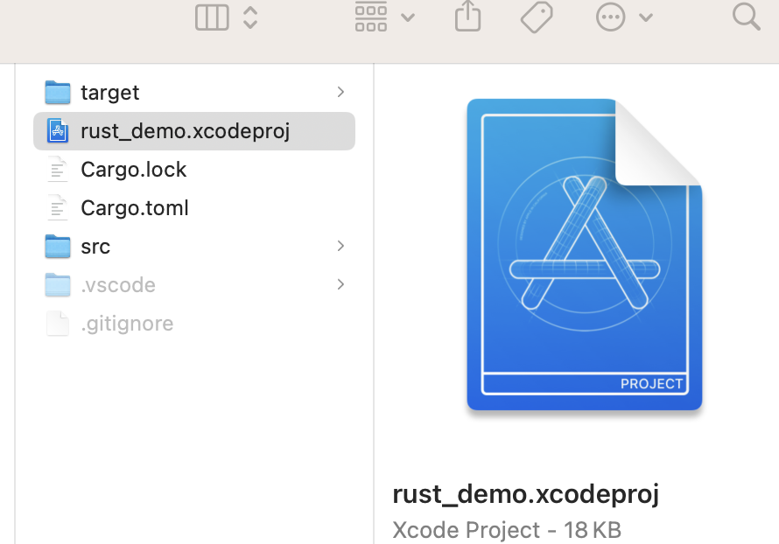Select the Cargo.lock document icon
Viewport: 779px width, 544px height.
pyautogui.click(x=58, y=170)
